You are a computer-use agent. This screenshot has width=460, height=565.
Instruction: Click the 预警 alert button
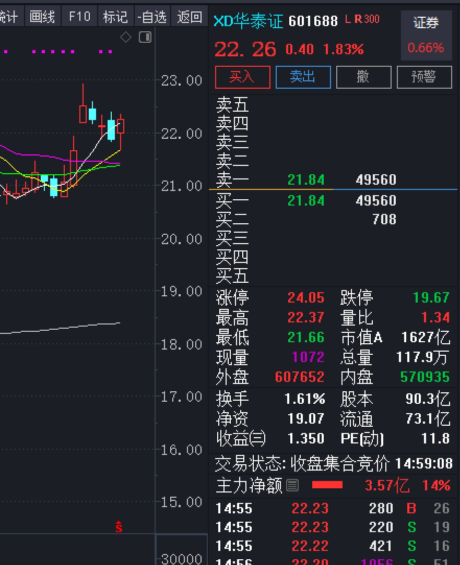click(424, 77)
